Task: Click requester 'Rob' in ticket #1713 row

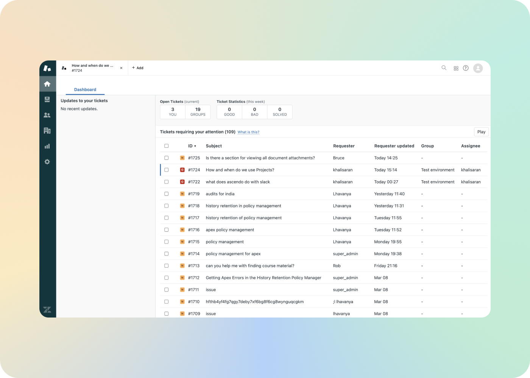Action: tap(337, 266)
